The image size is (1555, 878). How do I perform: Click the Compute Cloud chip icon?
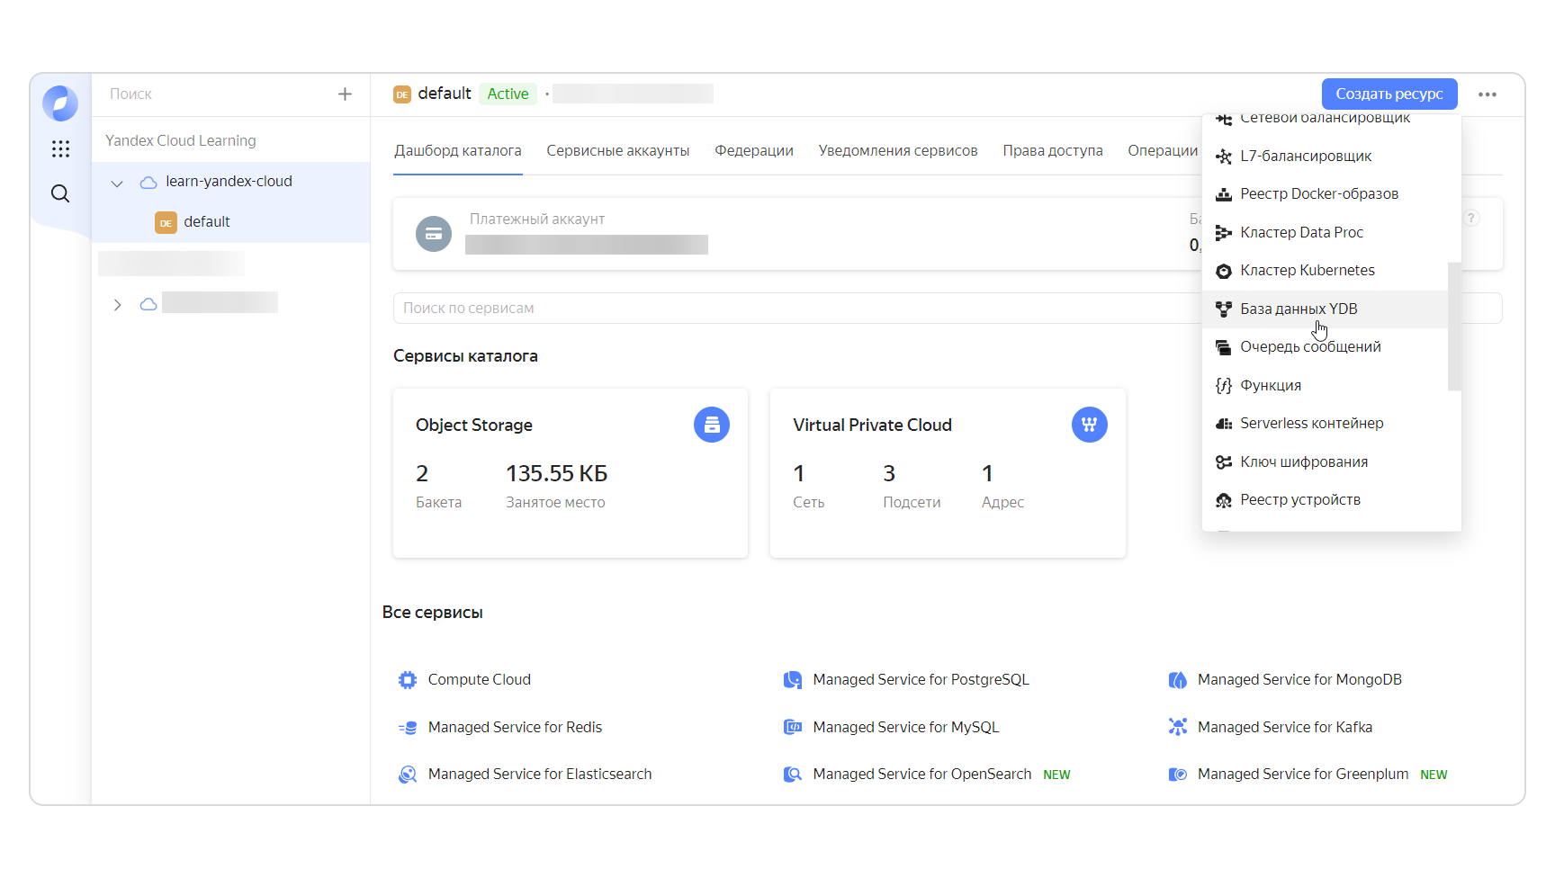pos(408,680)
